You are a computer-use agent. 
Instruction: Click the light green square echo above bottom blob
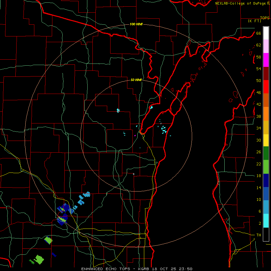(48, 240)
